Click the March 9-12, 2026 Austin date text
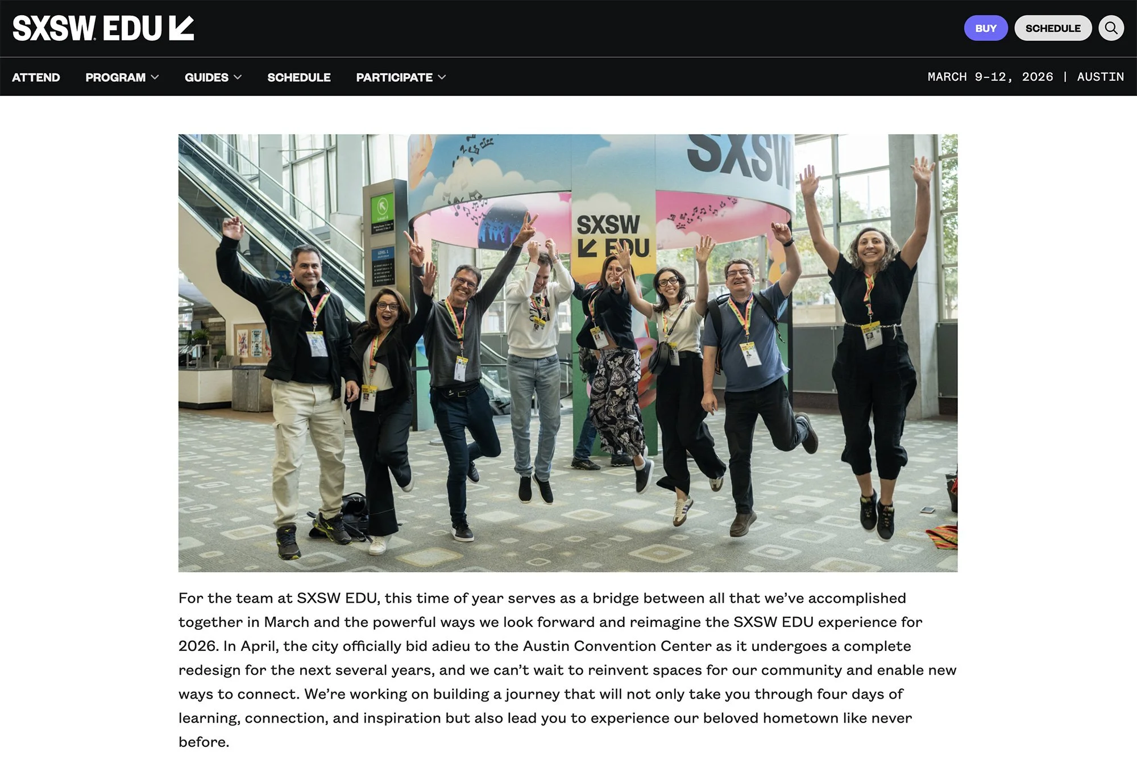1137x760 pixels. [x=1026, y=77]
